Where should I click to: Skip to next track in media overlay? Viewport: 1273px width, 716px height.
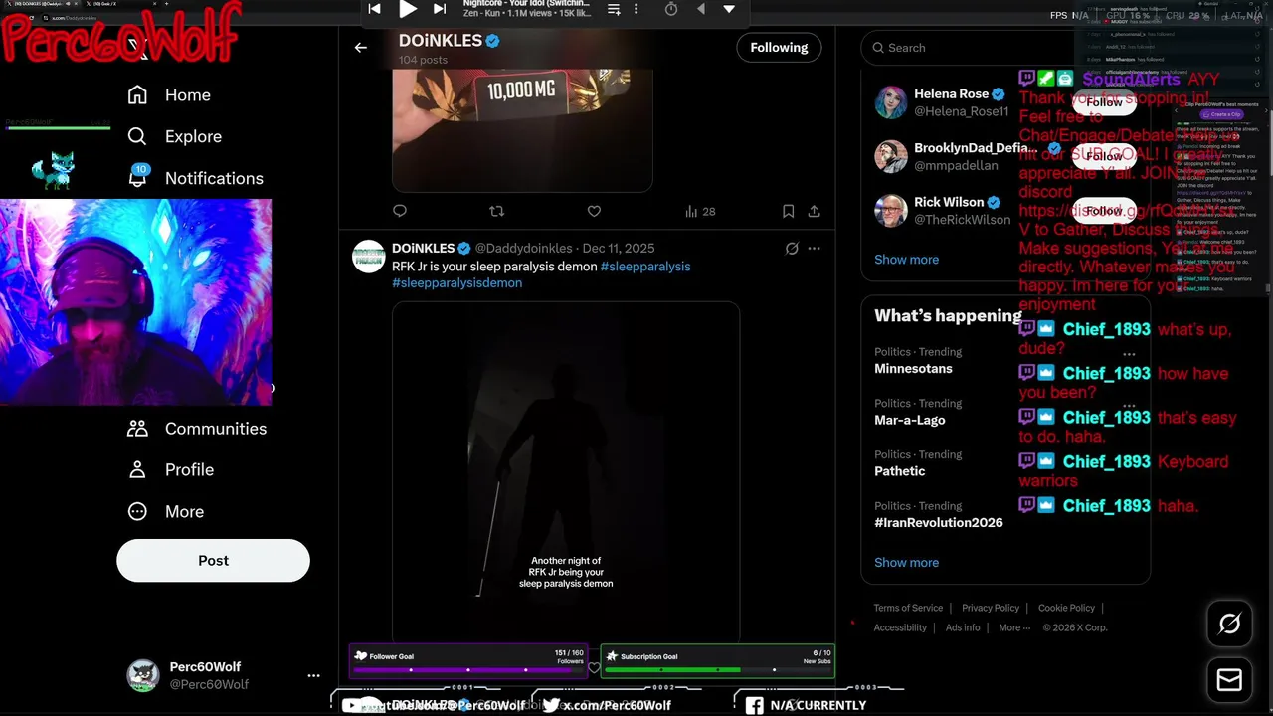[x=440, y=9]
